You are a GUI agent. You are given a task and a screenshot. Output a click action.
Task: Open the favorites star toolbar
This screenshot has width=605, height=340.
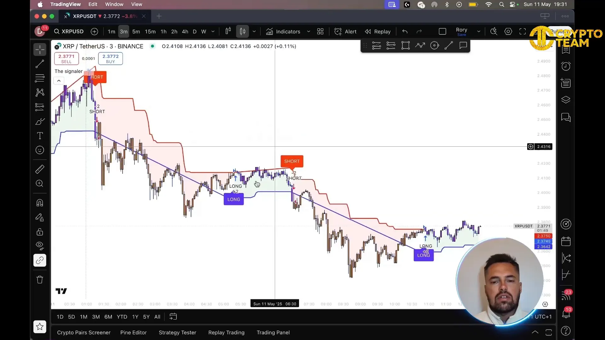tap(40, 327)
